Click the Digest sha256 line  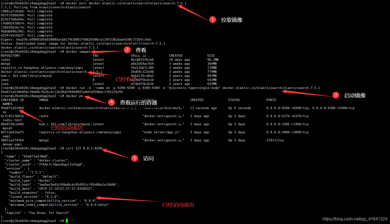coord(76,39)
